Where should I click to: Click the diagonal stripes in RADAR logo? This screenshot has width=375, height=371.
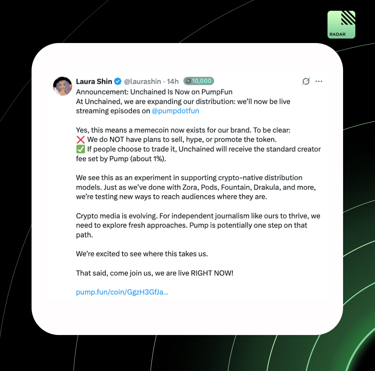(x=348, y=18)
